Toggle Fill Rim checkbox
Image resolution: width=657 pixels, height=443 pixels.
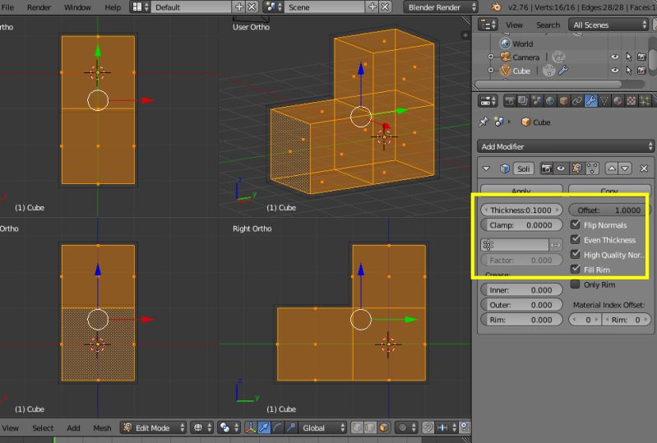(576, 269)
